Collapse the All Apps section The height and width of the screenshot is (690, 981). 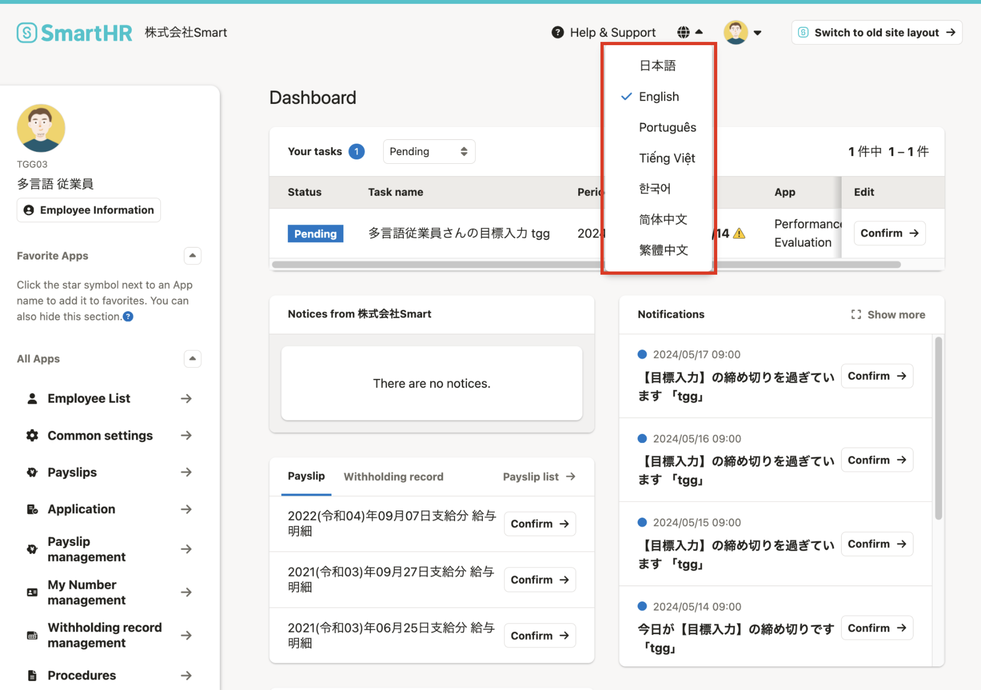pos(193,359)
